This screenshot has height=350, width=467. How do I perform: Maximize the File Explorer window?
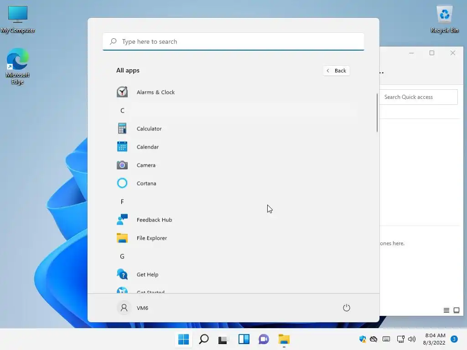pyautogui.click(x=432, y=53)
